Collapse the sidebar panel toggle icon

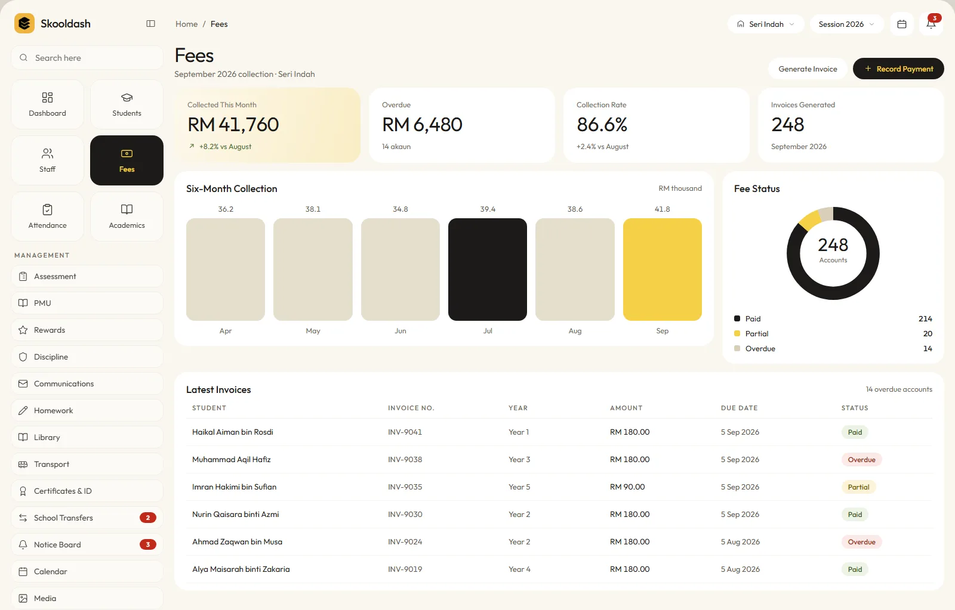click(x=150, y=24)
